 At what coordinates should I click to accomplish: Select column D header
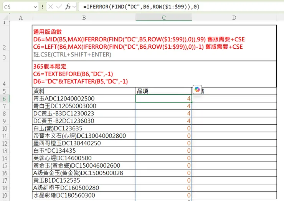(234, 18)
